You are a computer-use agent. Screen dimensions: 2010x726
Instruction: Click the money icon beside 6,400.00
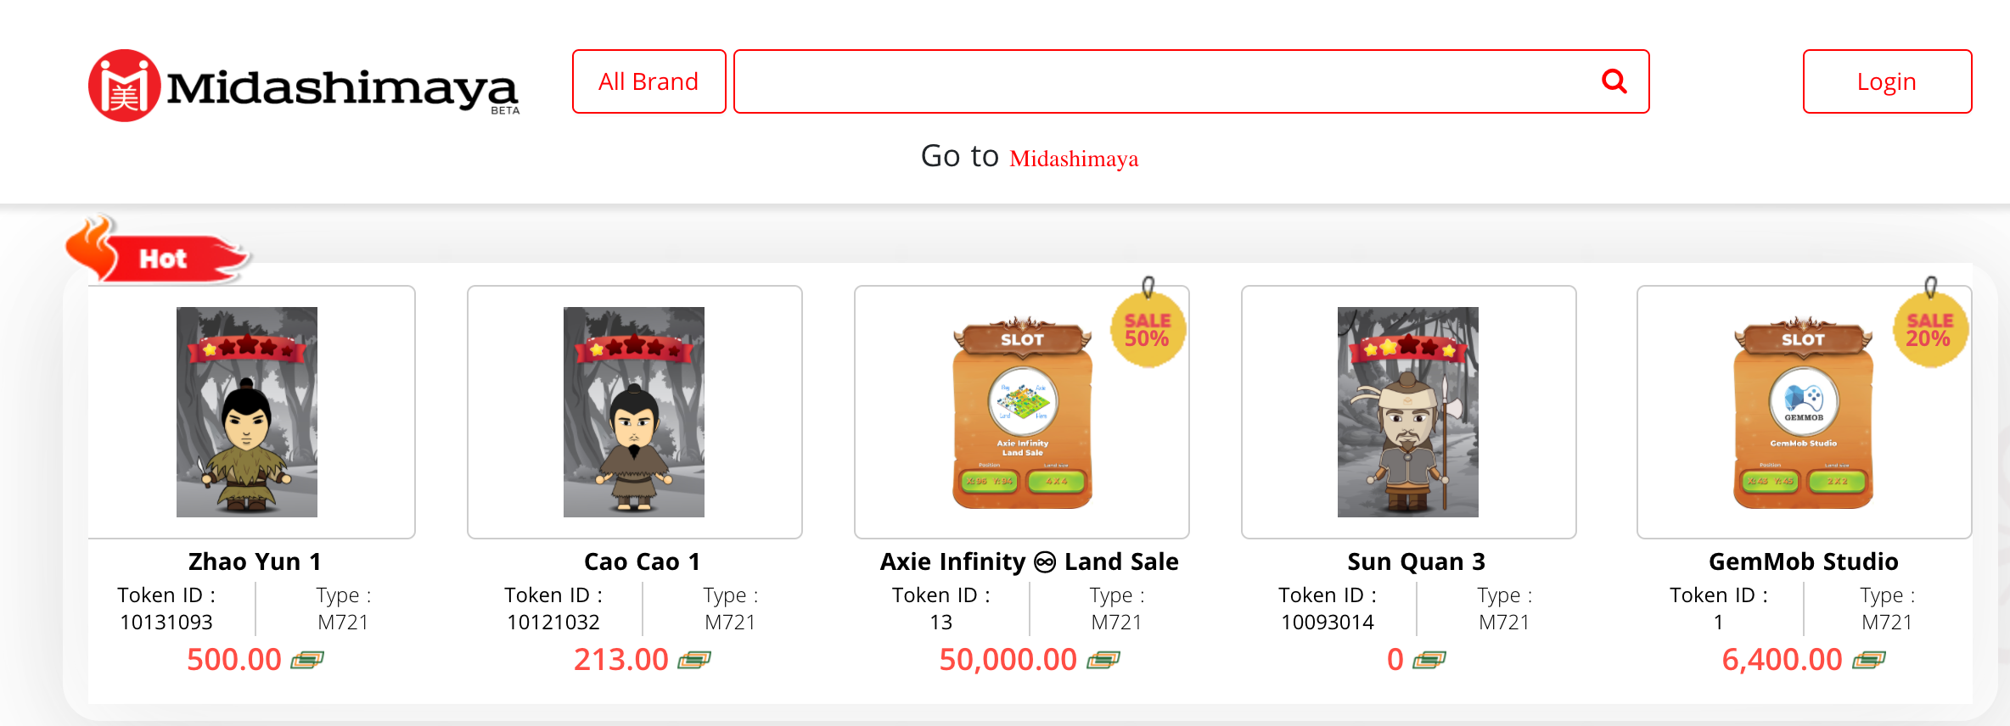point(1869,660)
